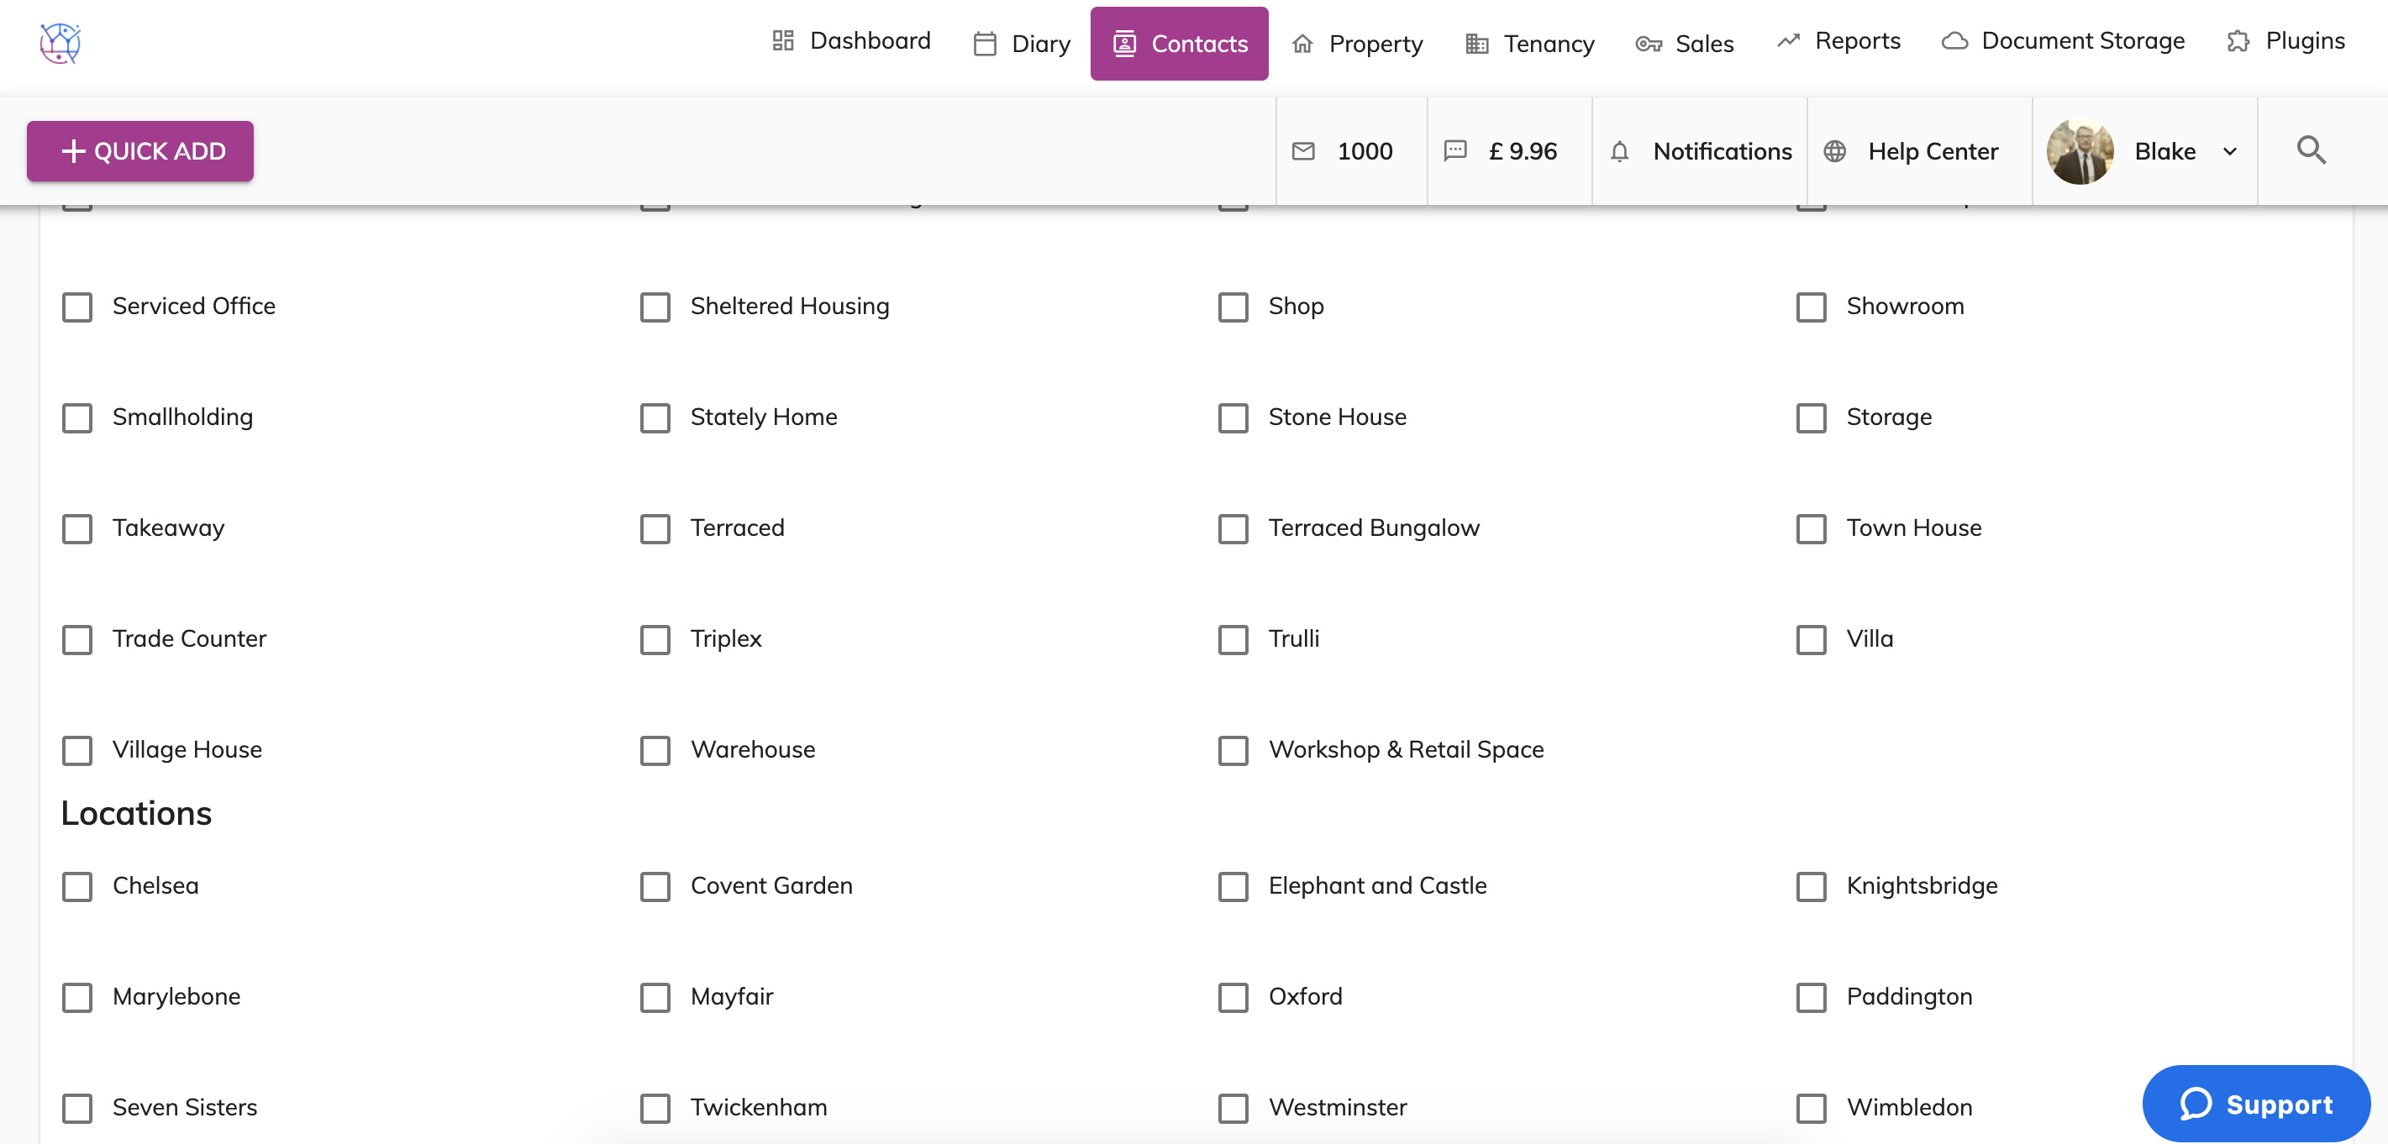Click the Reports trend chart icon
Viewport: 2388px width, 1144px height.
(1788, 41)
